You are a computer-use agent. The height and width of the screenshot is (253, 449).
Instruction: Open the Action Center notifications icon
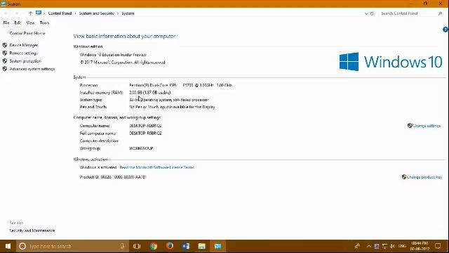click(x=438, y=246)
